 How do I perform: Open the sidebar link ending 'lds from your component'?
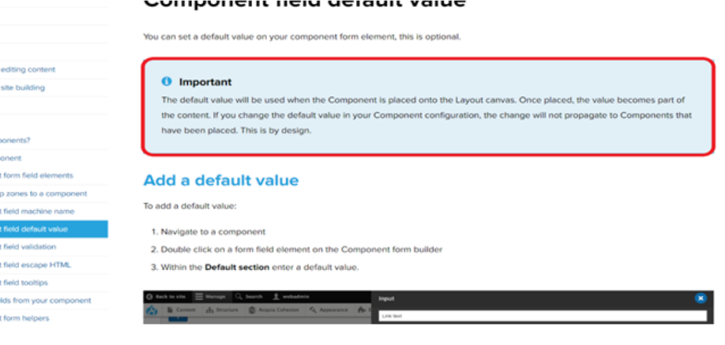point(45,300)
